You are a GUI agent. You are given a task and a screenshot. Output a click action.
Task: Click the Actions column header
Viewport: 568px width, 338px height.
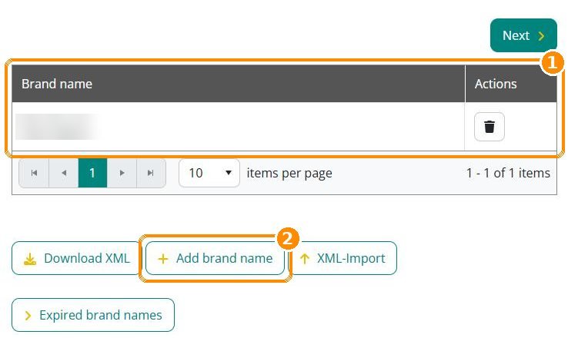click(x=496, y=84)
